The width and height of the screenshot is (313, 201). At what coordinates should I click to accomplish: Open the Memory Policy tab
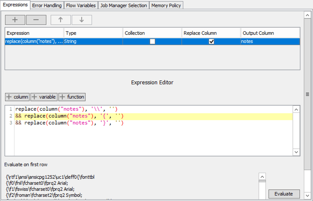point(166,5)
